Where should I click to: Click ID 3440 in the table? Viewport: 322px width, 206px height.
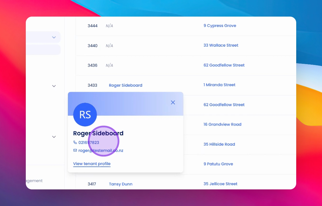point(93,46)
